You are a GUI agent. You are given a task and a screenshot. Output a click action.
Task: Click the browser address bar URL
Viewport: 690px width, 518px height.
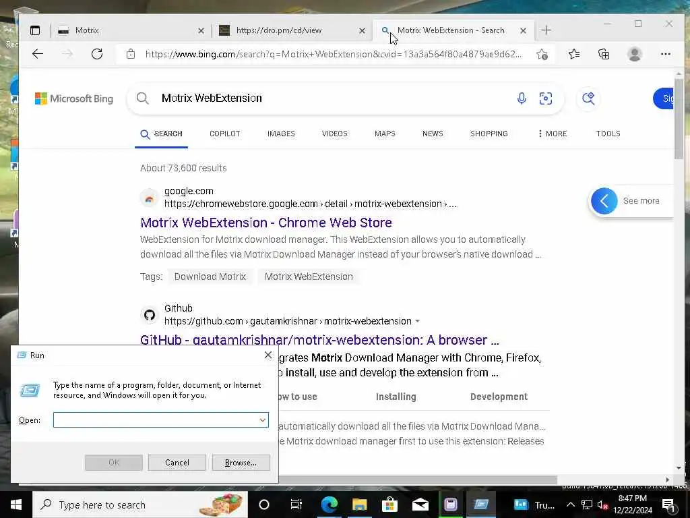[333, 54]
